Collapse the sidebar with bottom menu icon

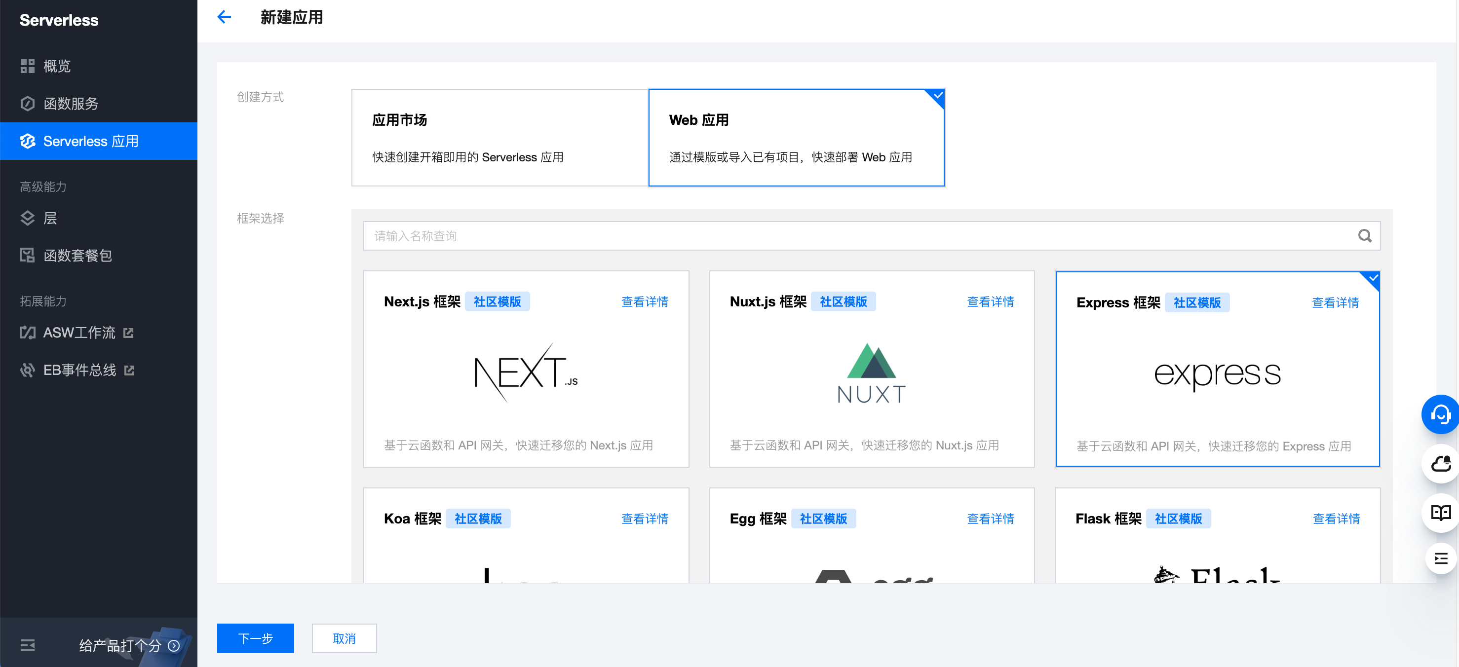click(27, 645)
